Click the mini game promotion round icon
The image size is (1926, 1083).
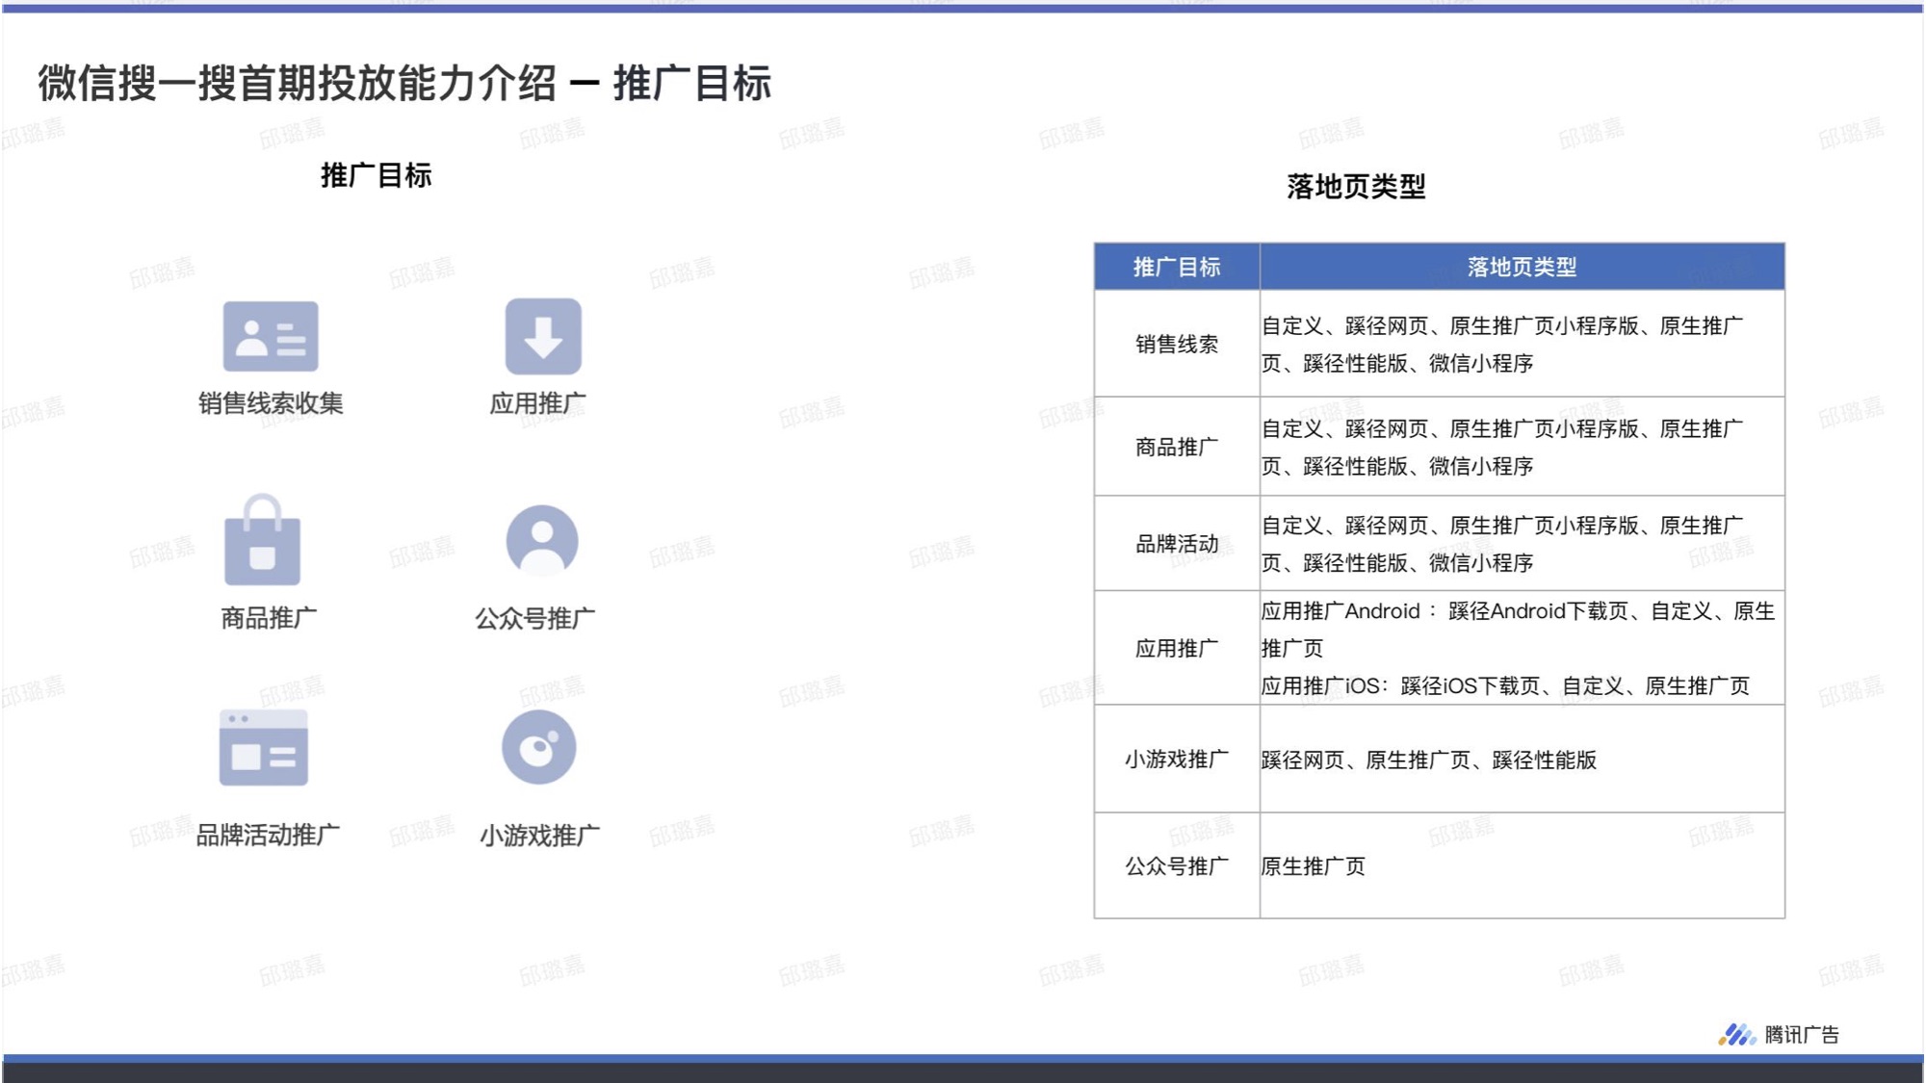(x=539, y=747)
